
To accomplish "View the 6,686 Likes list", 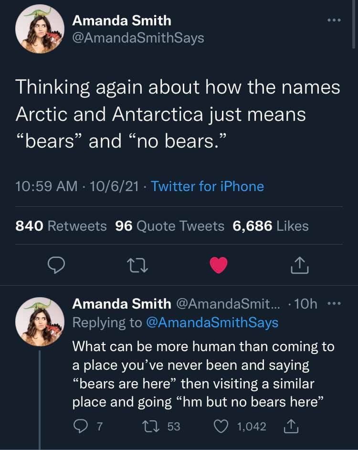I will (x=271, y=225).
